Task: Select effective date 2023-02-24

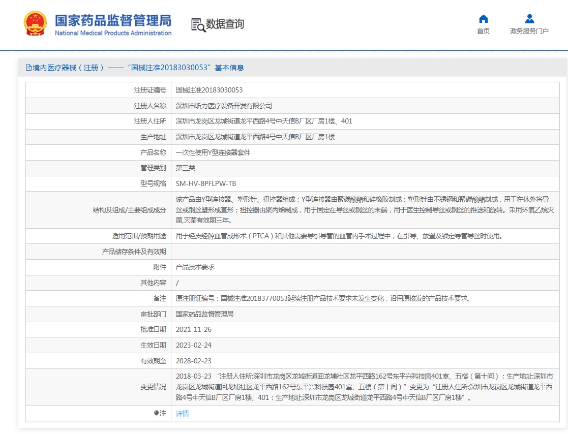Action: [193, 345]
